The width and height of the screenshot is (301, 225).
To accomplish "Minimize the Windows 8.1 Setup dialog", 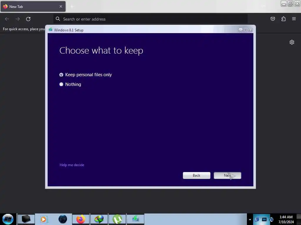I will click(240, 30).
